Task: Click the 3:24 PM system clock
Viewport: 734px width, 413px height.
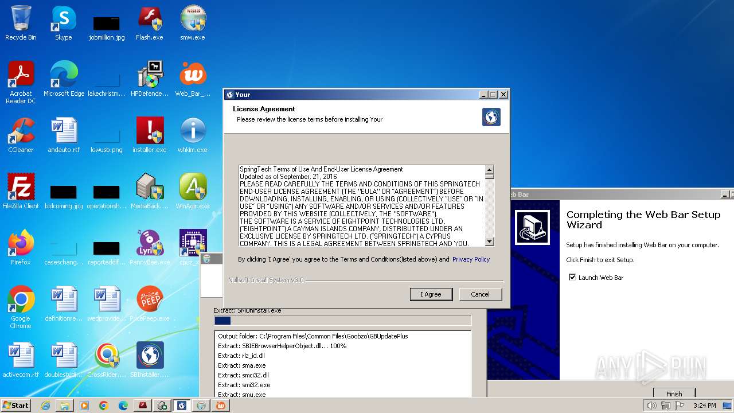Action: 704,406
